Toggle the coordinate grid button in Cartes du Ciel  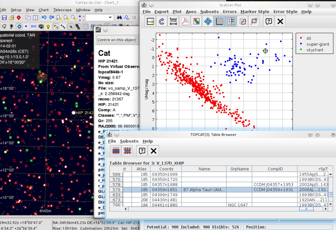pyautogui.click(x=85, y=26)
